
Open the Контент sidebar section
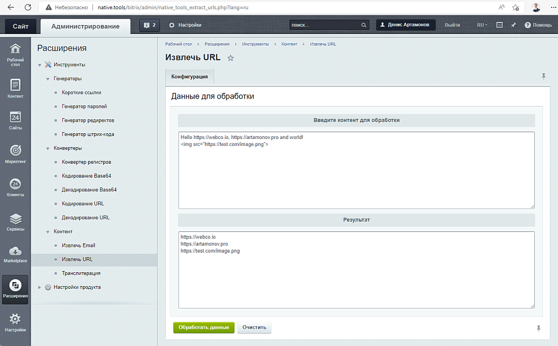click(x=16, y=88)
